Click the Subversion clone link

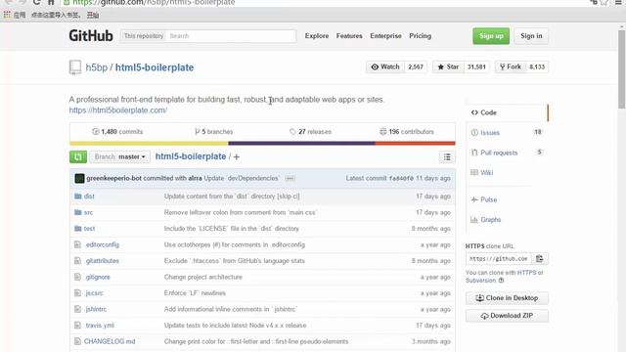480,281
